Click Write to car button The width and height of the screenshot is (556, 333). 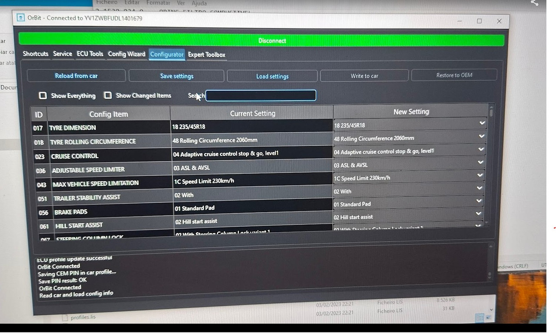(x=364, y=76)
